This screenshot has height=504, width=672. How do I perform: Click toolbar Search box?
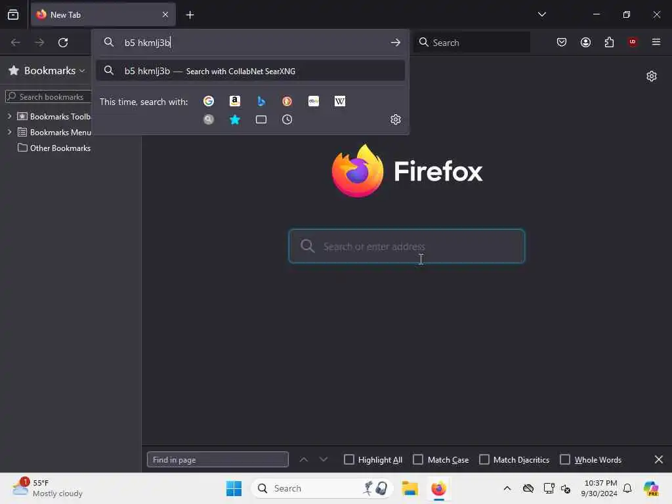click(472, 43)
